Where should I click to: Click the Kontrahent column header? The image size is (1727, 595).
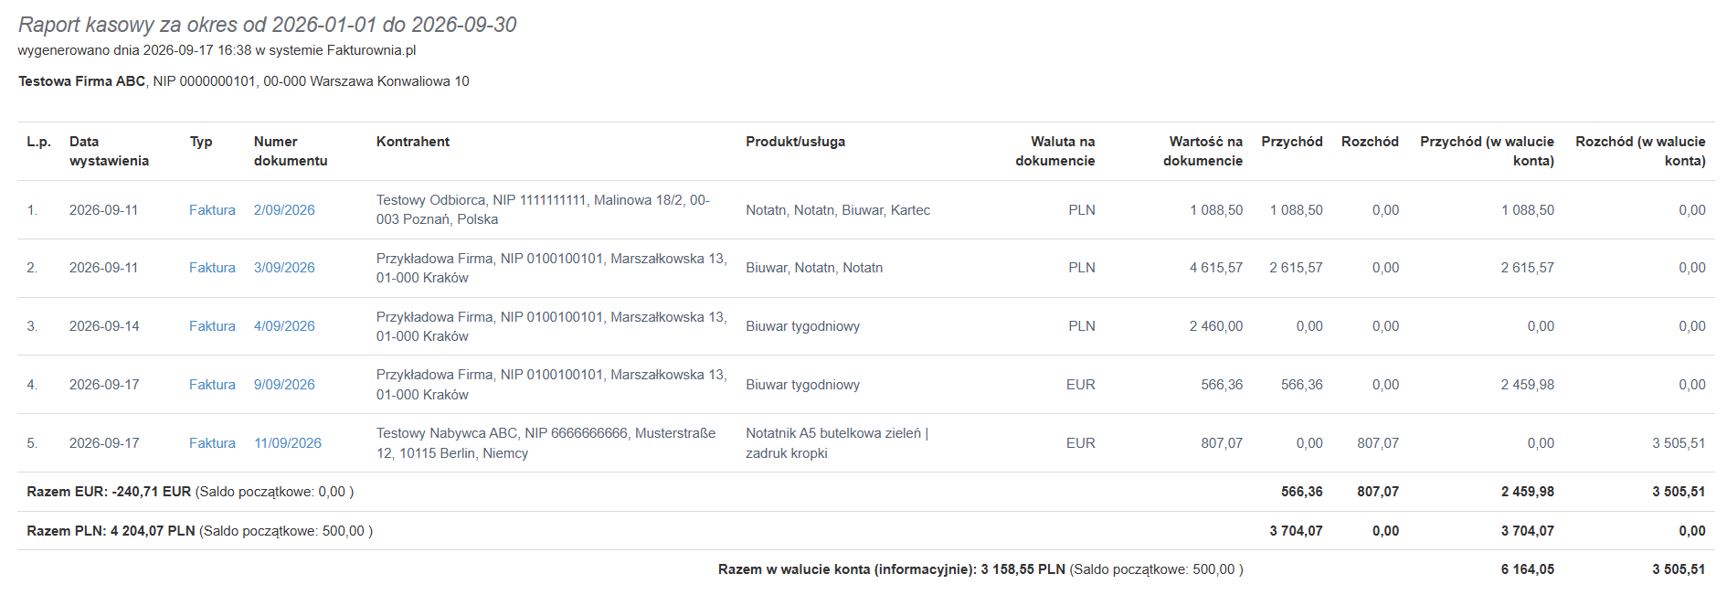(413, 142)
